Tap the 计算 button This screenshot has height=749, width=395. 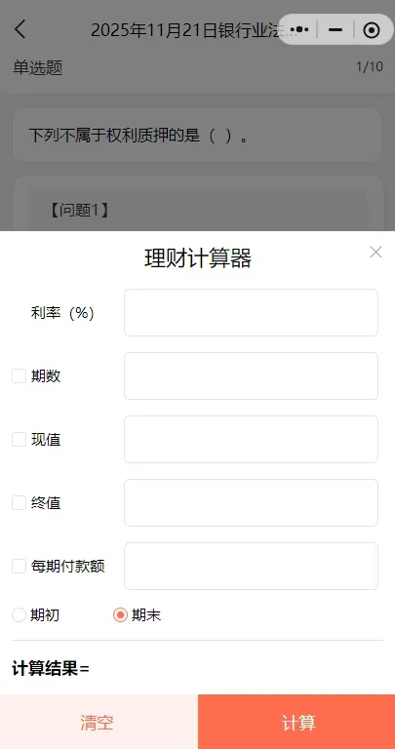point(296,722)
